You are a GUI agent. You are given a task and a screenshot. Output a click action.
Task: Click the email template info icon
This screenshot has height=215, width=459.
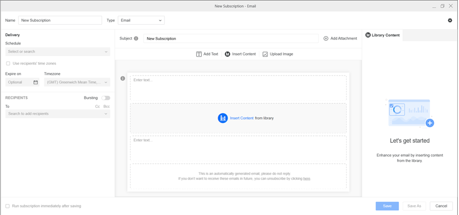[123, 78]
